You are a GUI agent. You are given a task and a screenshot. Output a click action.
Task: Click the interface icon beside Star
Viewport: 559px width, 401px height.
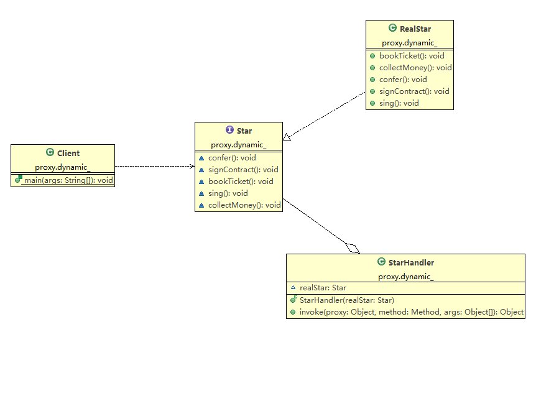229,130
